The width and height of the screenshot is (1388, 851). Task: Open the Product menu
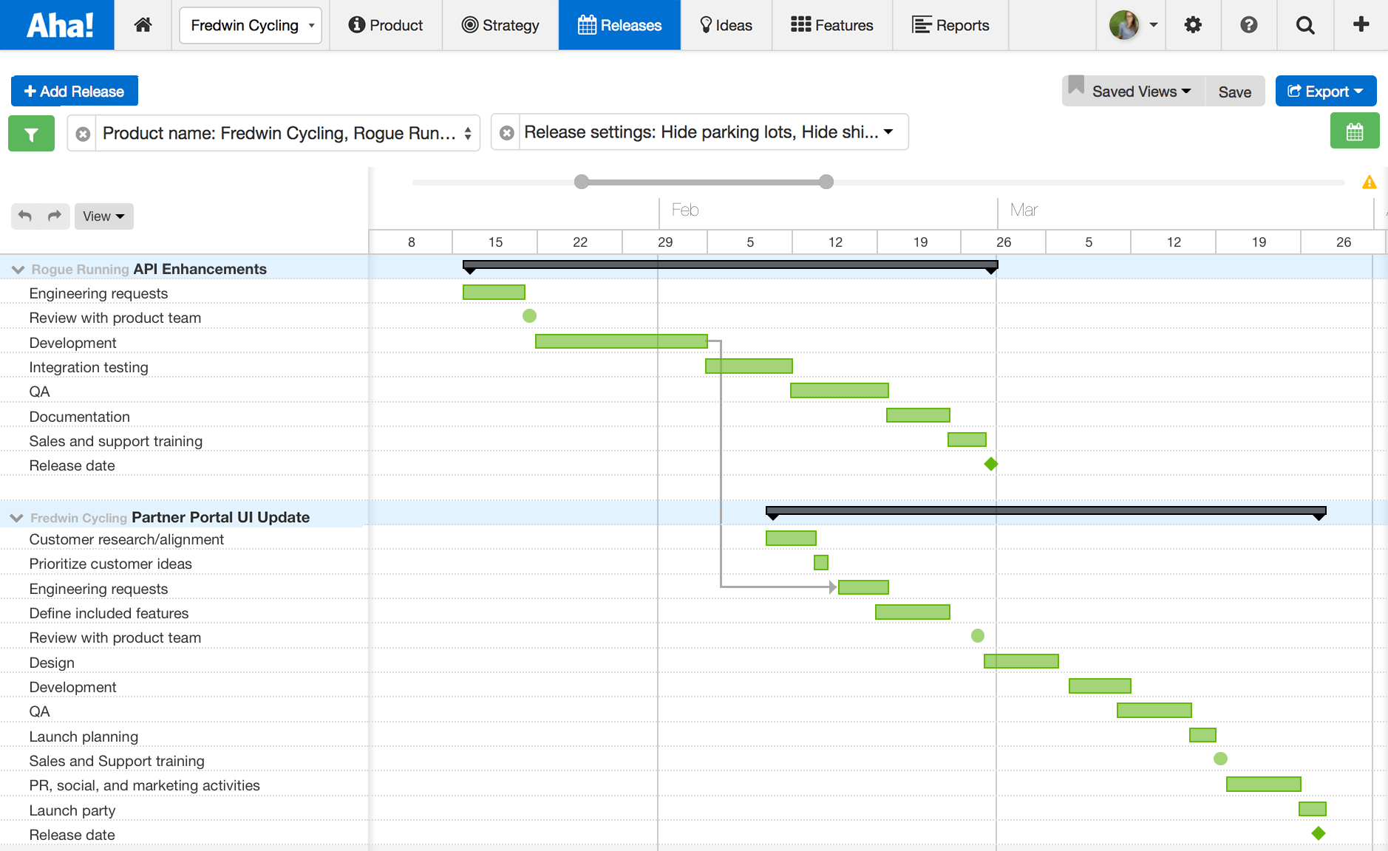click(x=386, y=25)
